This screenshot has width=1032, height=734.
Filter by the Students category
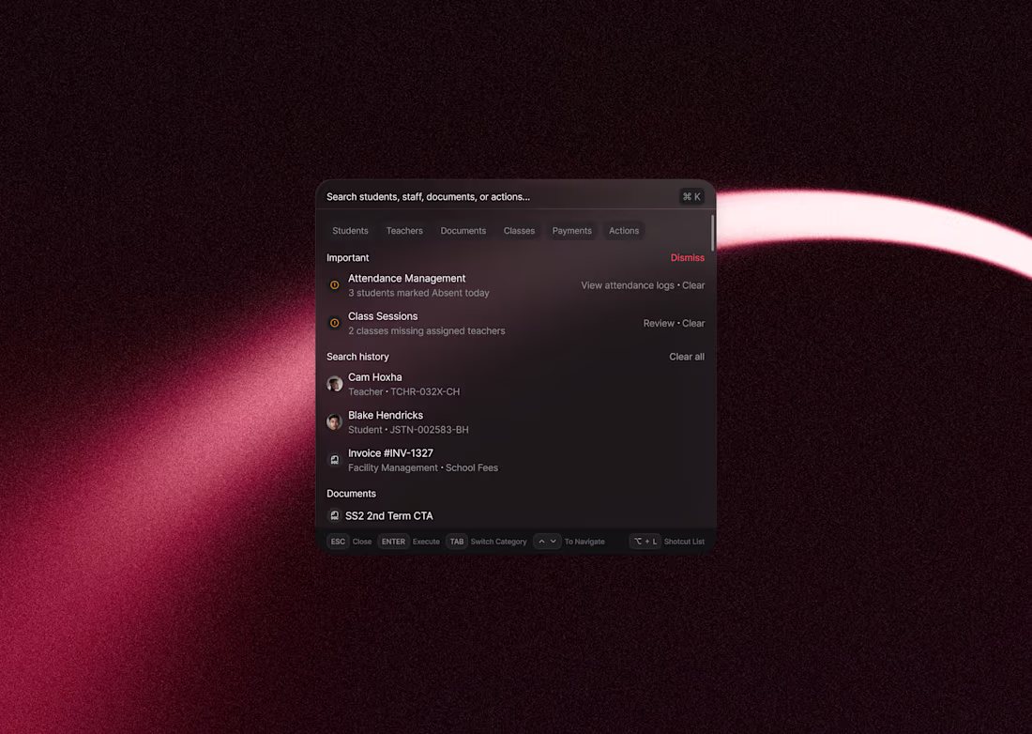(350, 231)
